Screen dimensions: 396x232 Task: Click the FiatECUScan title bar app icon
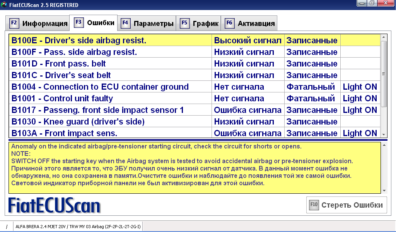4,5
